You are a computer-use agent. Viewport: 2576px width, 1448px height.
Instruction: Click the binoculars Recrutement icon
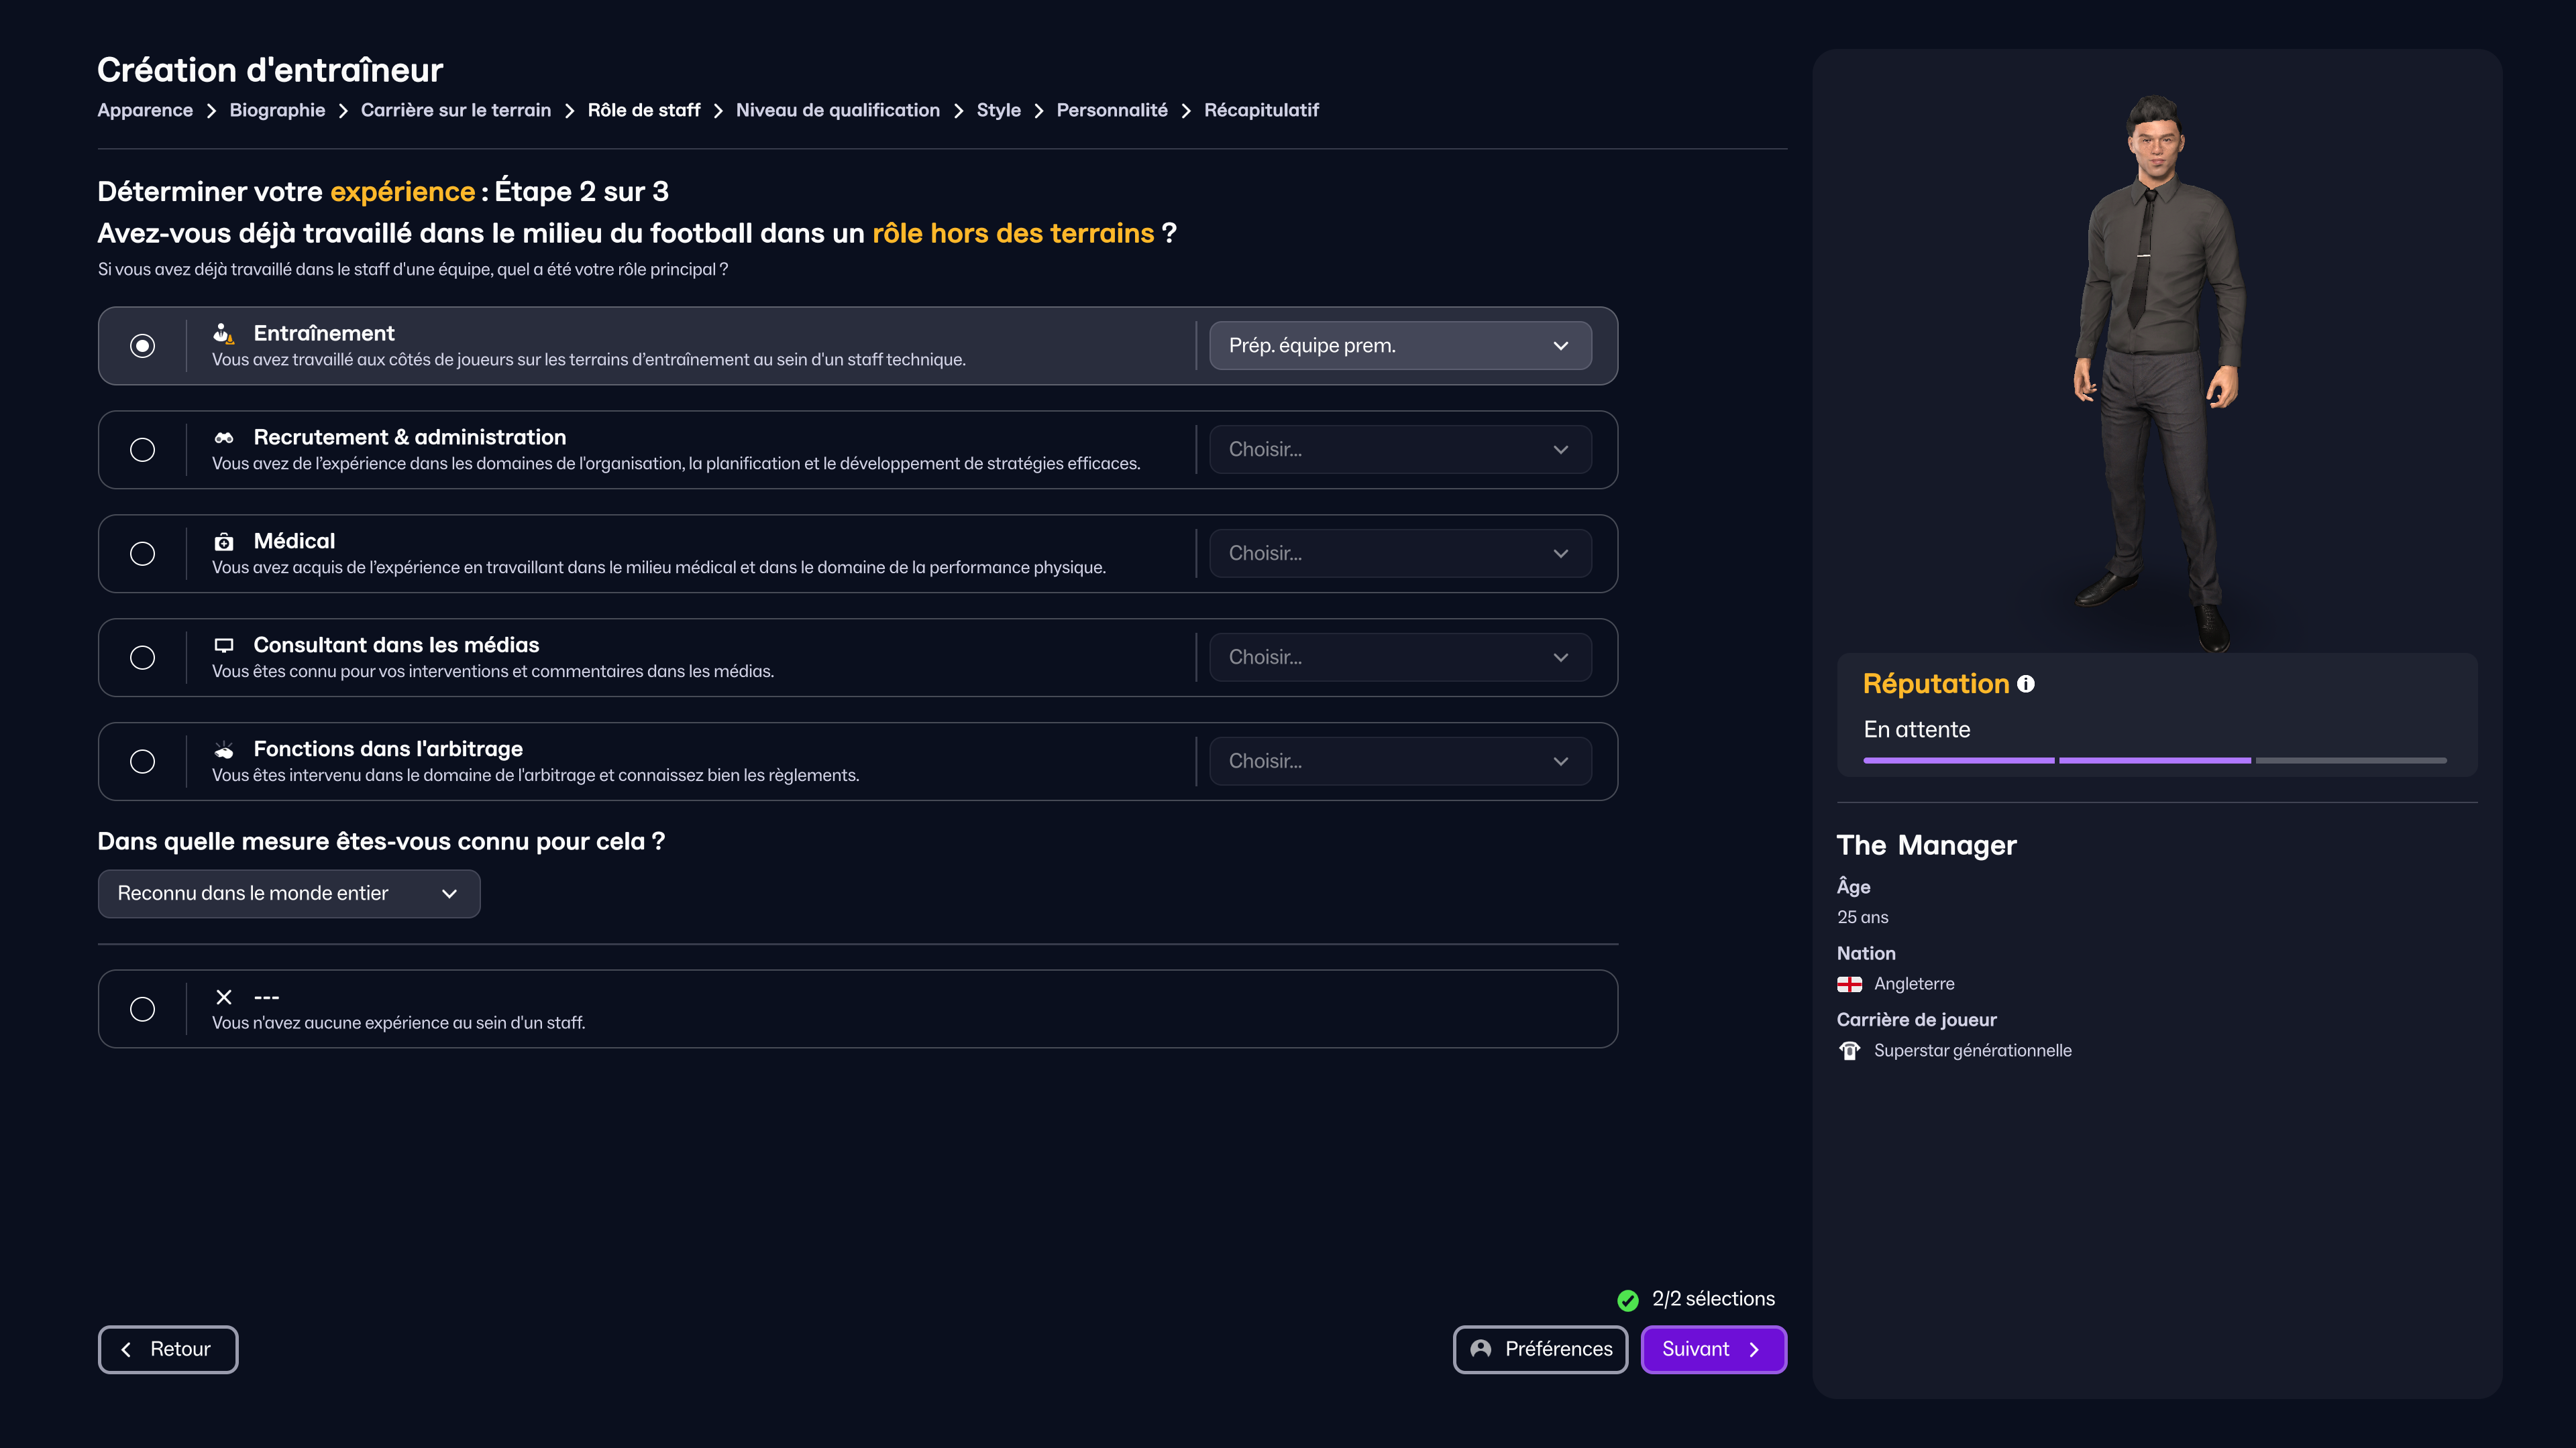223,438
